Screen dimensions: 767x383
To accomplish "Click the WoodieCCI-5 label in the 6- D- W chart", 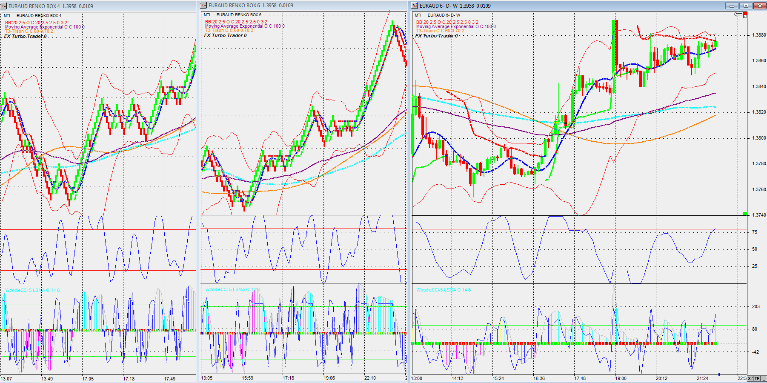I will 444,290.
